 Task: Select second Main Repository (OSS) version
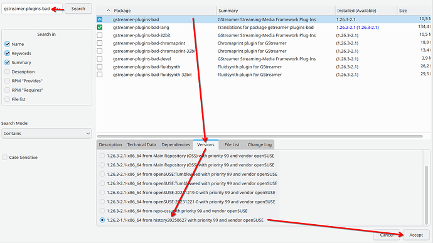coord(102,165)
